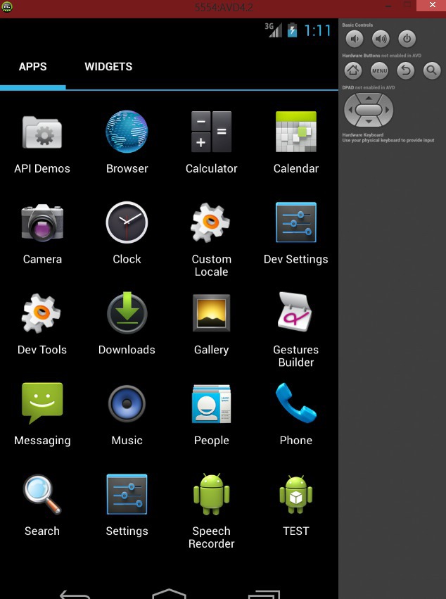This screenshot has height=599, width=446.
Task: Open the Settings app
Action: pos(127,506)
